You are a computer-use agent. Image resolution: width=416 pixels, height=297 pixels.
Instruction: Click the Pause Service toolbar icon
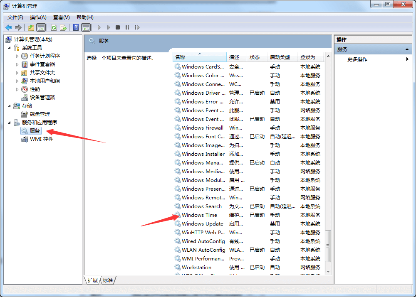click(x=127, y=27)
